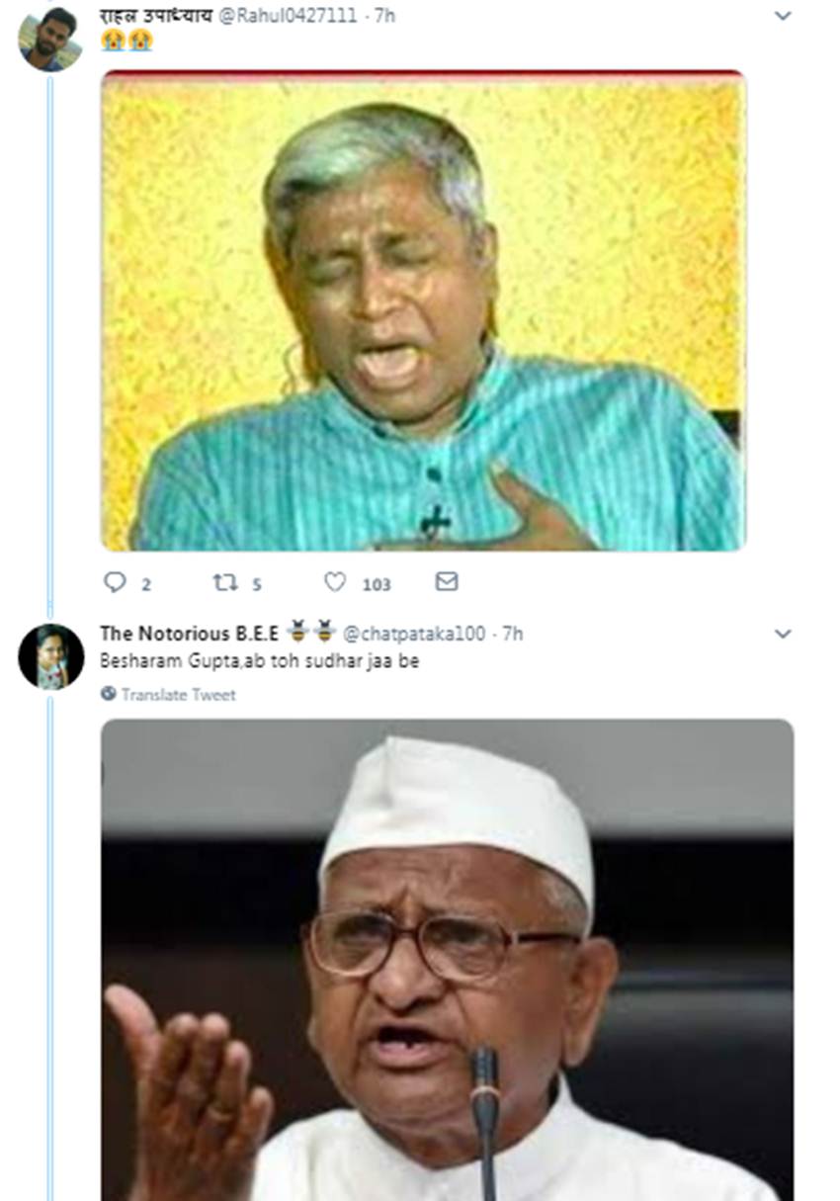
Task: Like the first tweet with the heart icon
Action: point(336,582)
